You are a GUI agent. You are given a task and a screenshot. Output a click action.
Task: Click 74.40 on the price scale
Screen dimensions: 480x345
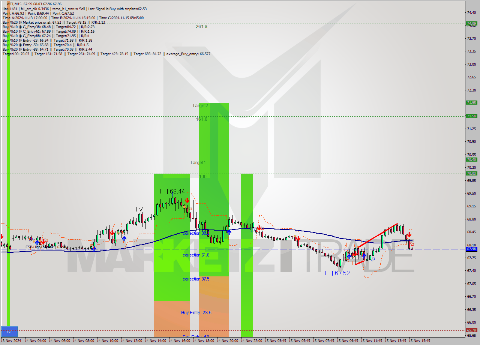(471, 12)
